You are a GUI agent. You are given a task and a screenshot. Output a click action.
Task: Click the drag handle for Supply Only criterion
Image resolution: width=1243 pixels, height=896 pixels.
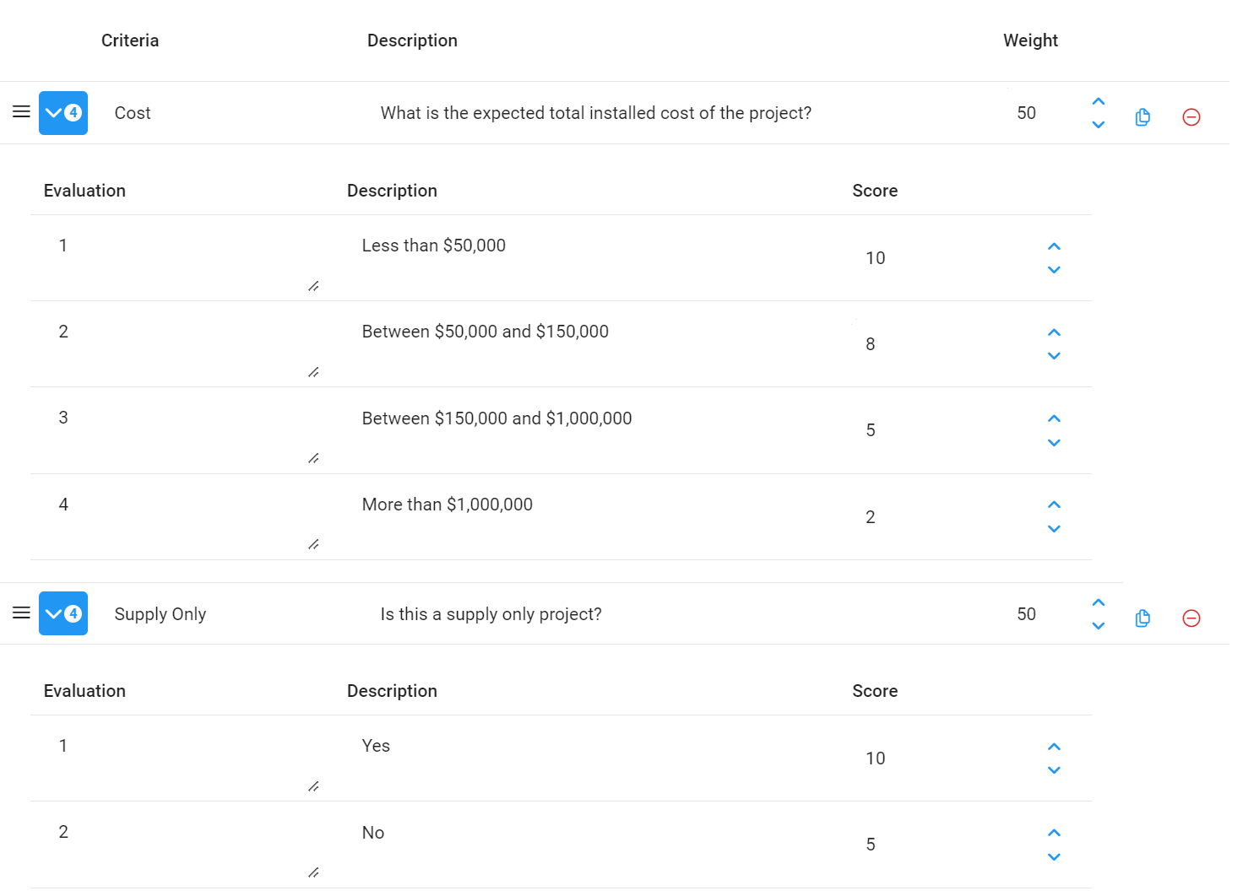(x=21, y=613)
